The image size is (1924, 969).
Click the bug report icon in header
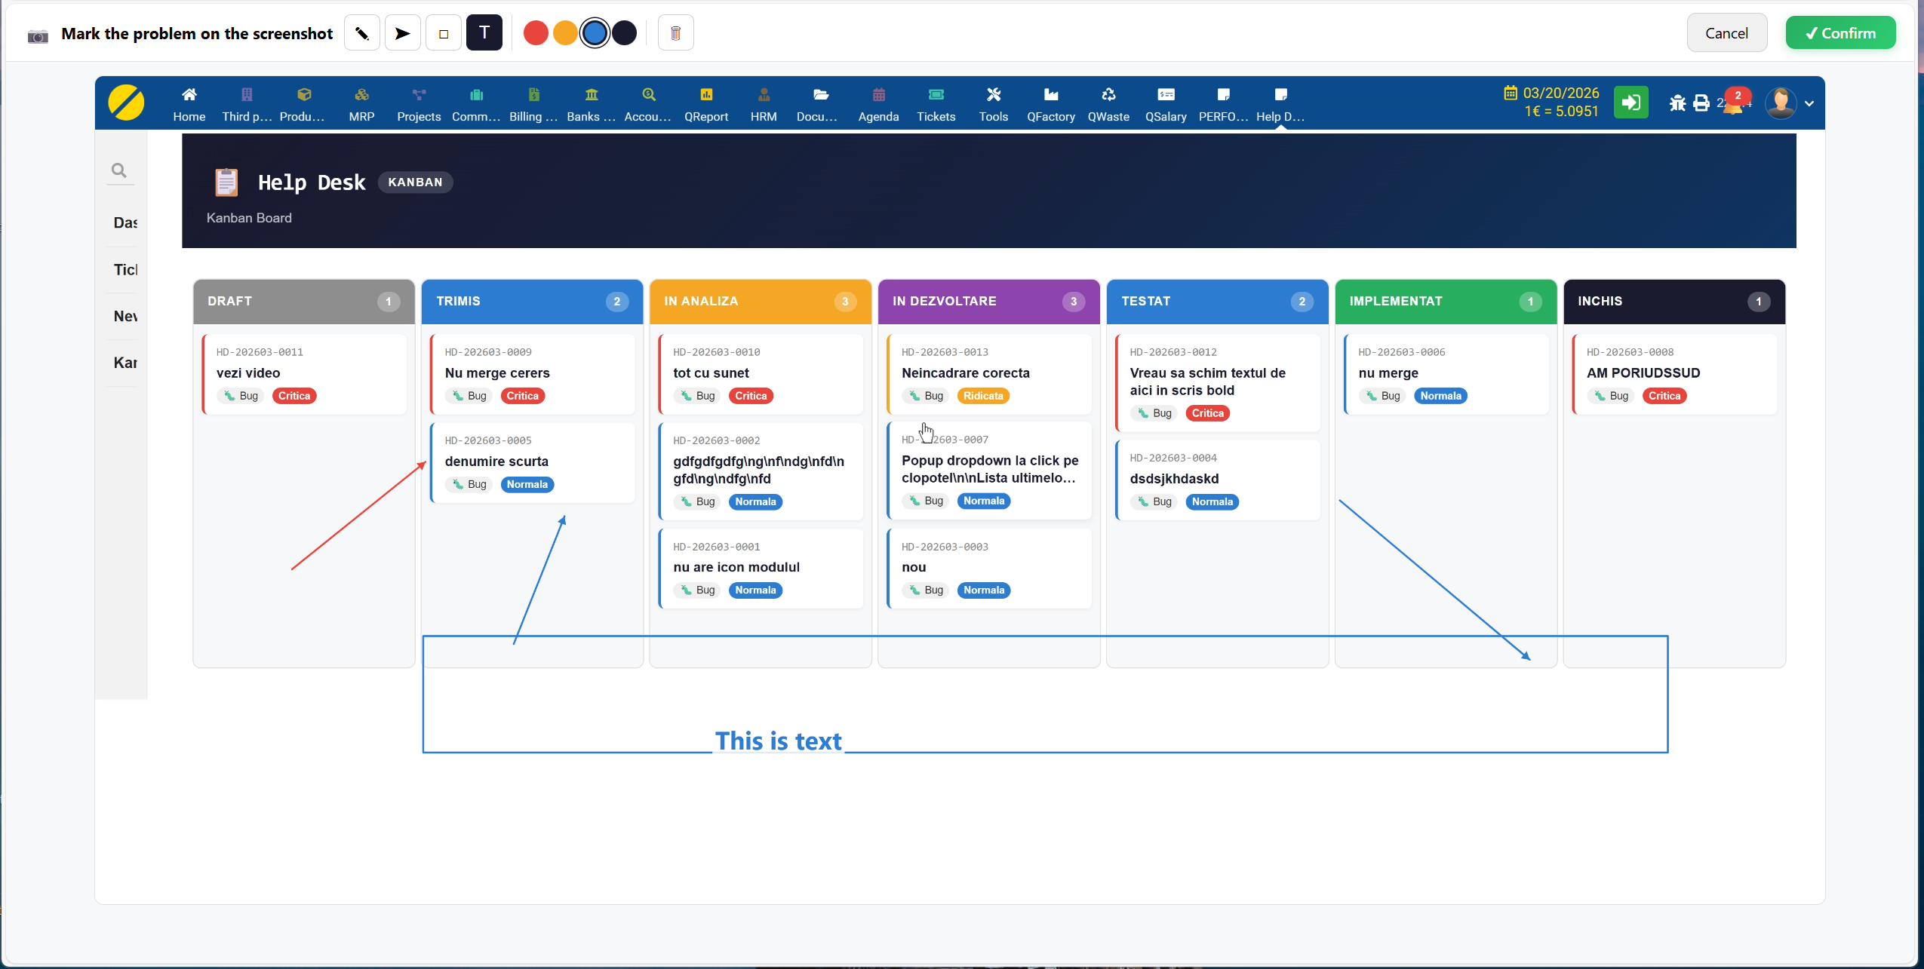click(x=1677, y=103)
